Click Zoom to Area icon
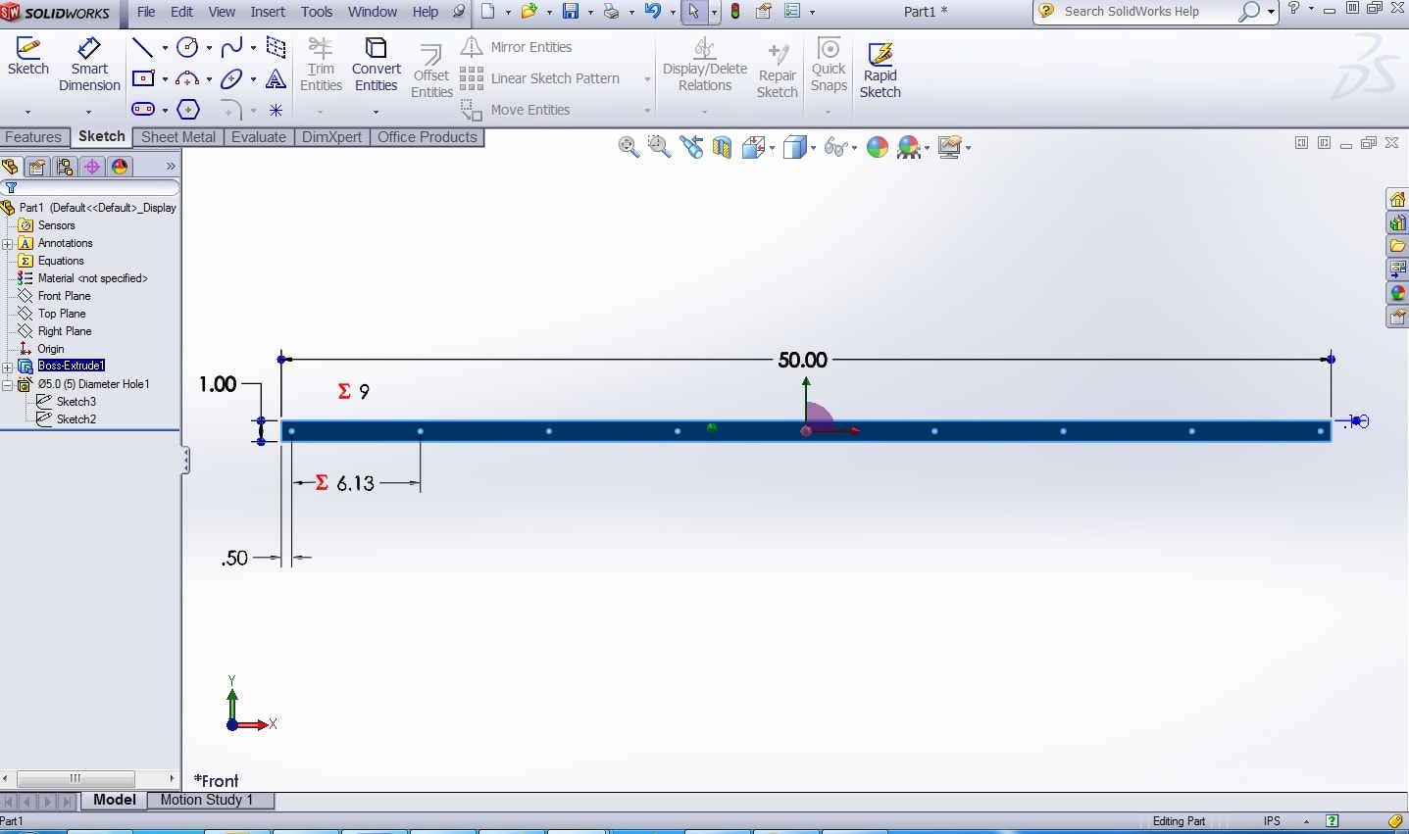The image size is (1409, 834). click(660, 147)
